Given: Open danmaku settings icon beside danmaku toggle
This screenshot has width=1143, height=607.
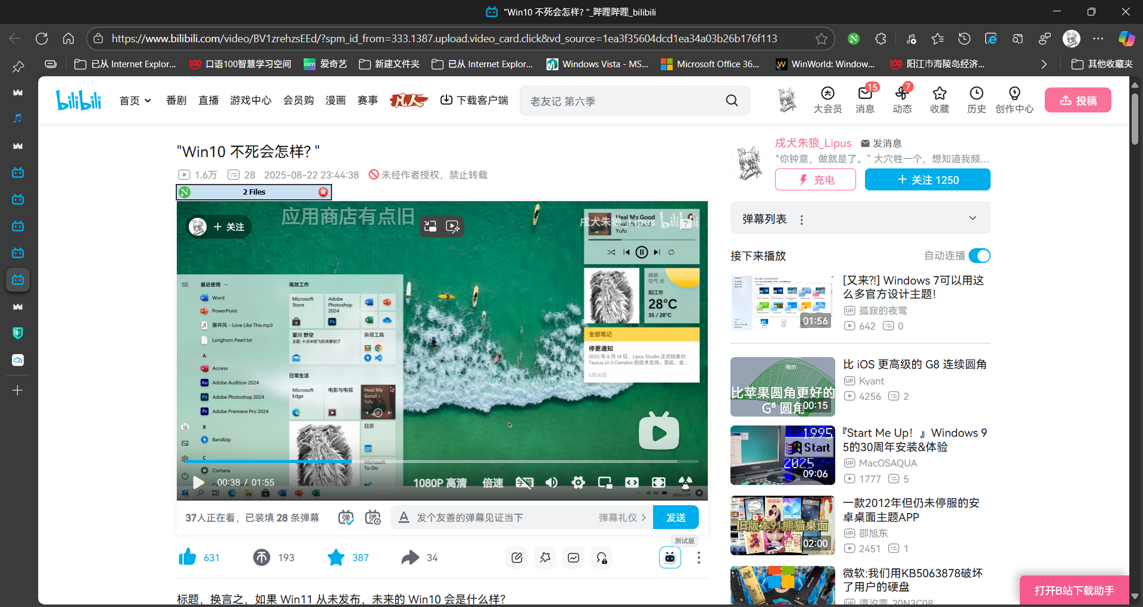Looking at the screenshot, I should point(373,517).
